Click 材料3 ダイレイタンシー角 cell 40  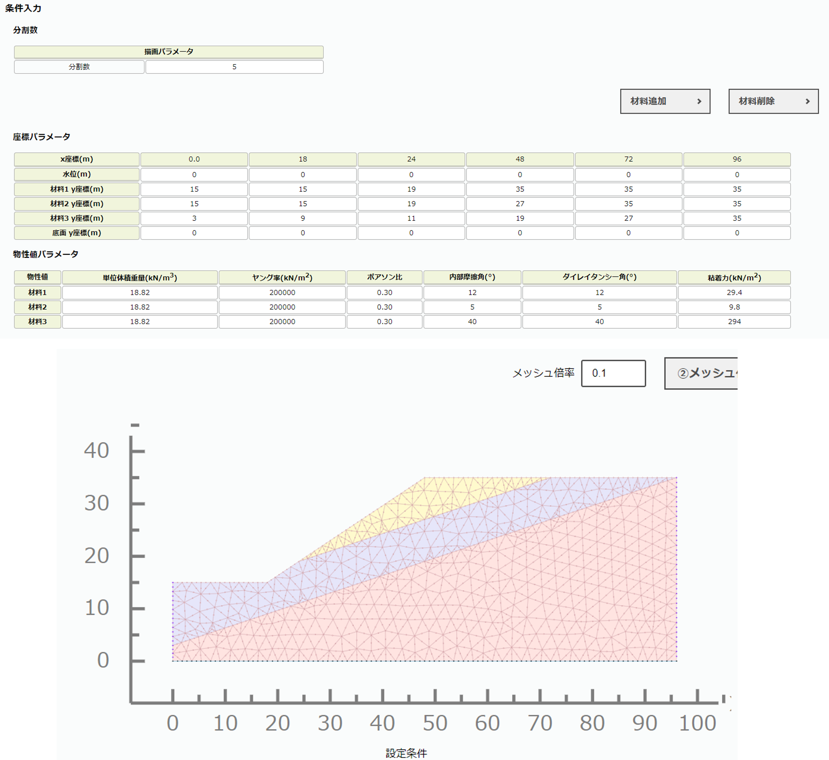(600, 322)
